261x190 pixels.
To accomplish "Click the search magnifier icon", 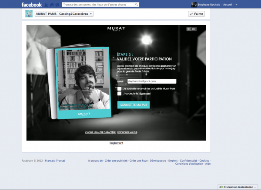I will (137, 4).
